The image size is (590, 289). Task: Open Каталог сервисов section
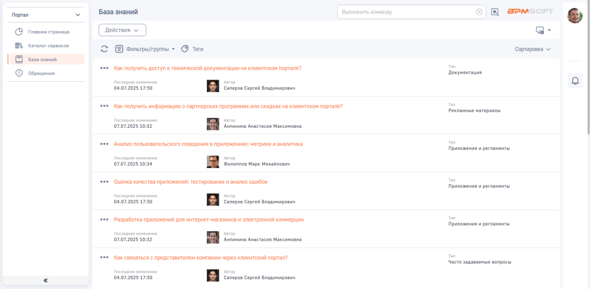(x=48, y=45)
